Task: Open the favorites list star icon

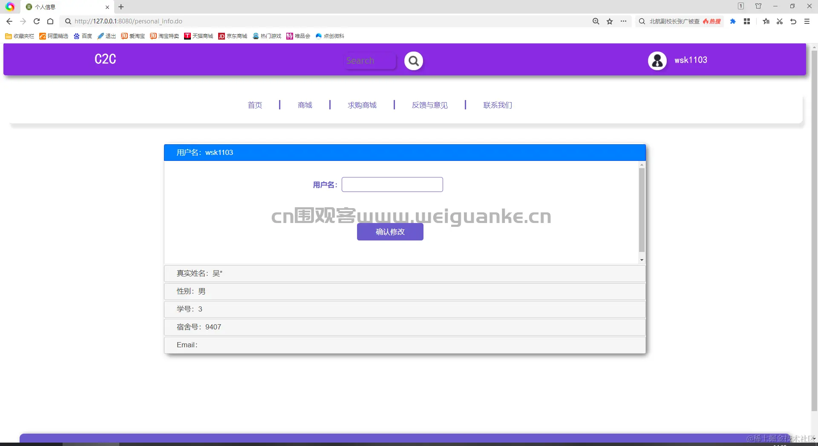Action: click(766, 21)
